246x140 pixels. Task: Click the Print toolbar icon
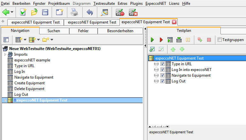click(x=74, y=12)
